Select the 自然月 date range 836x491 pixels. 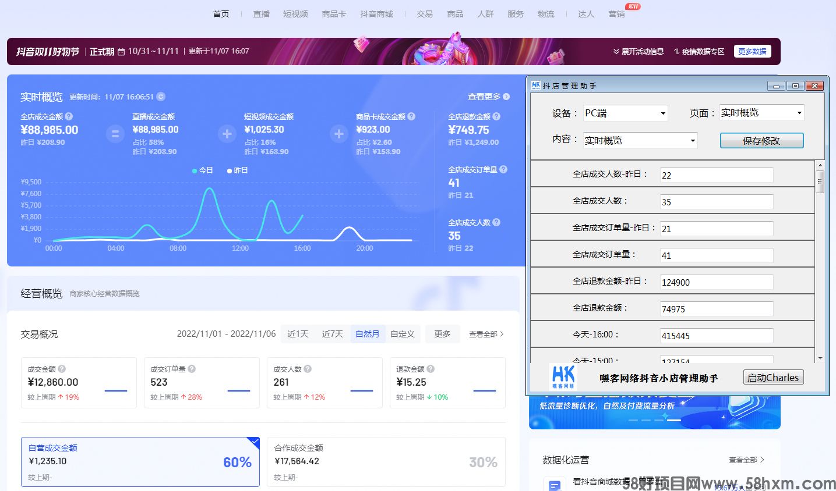(x=368, y=334)
